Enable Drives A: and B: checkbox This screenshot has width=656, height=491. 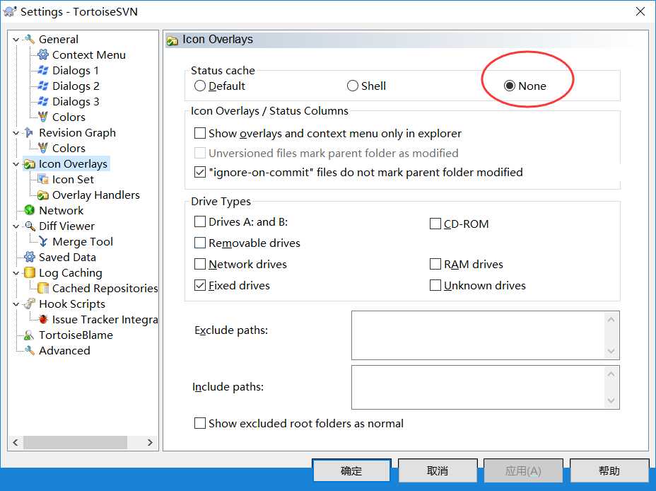click(200, 221)
